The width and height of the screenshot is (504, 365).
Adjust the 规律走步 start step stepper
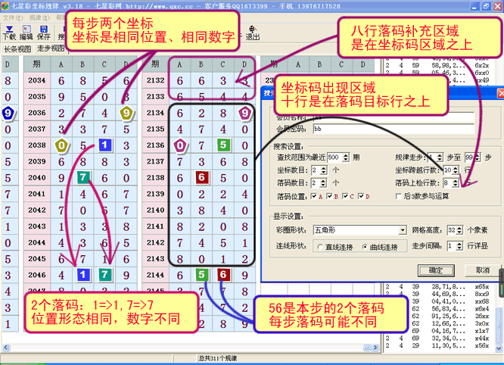point(440,158)
